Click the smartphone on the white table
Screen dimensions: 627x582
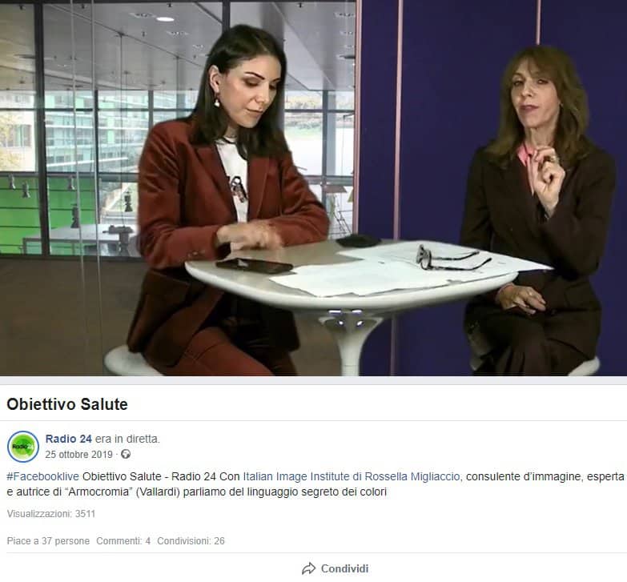click(x=255, y=266)
